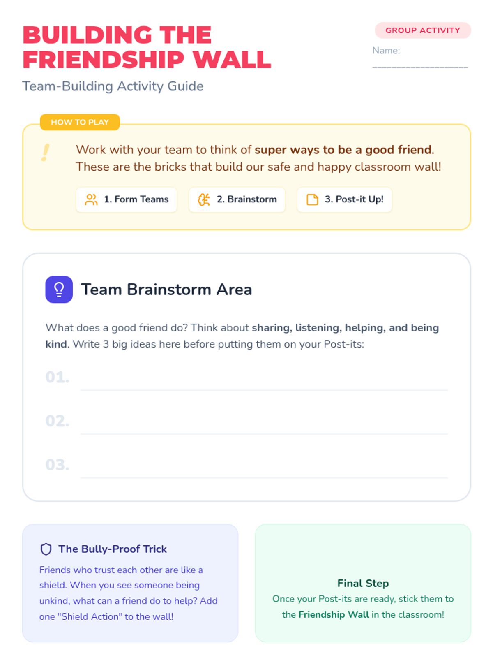Viewport: 493px width, 658px height.
Task: Click the Final Step heading
Action: coord(363,583)
